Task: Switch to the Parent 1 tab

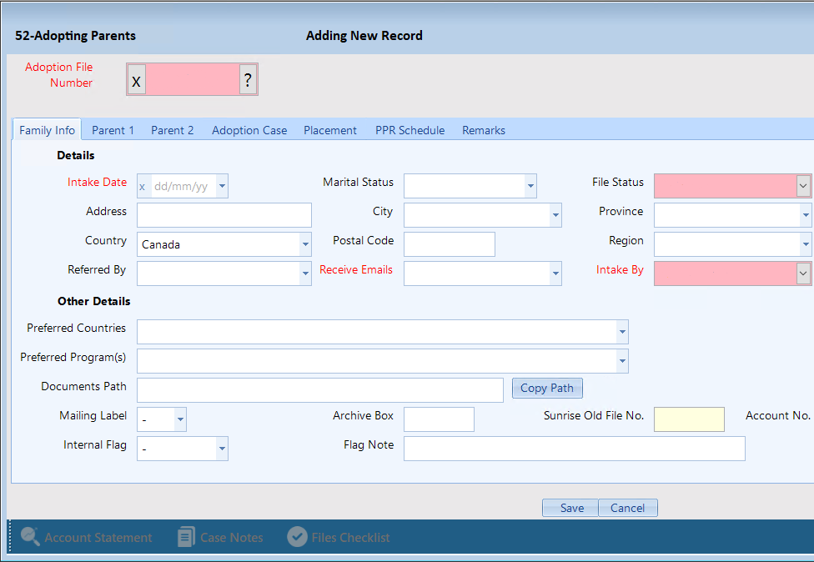Action: [113, 130]
